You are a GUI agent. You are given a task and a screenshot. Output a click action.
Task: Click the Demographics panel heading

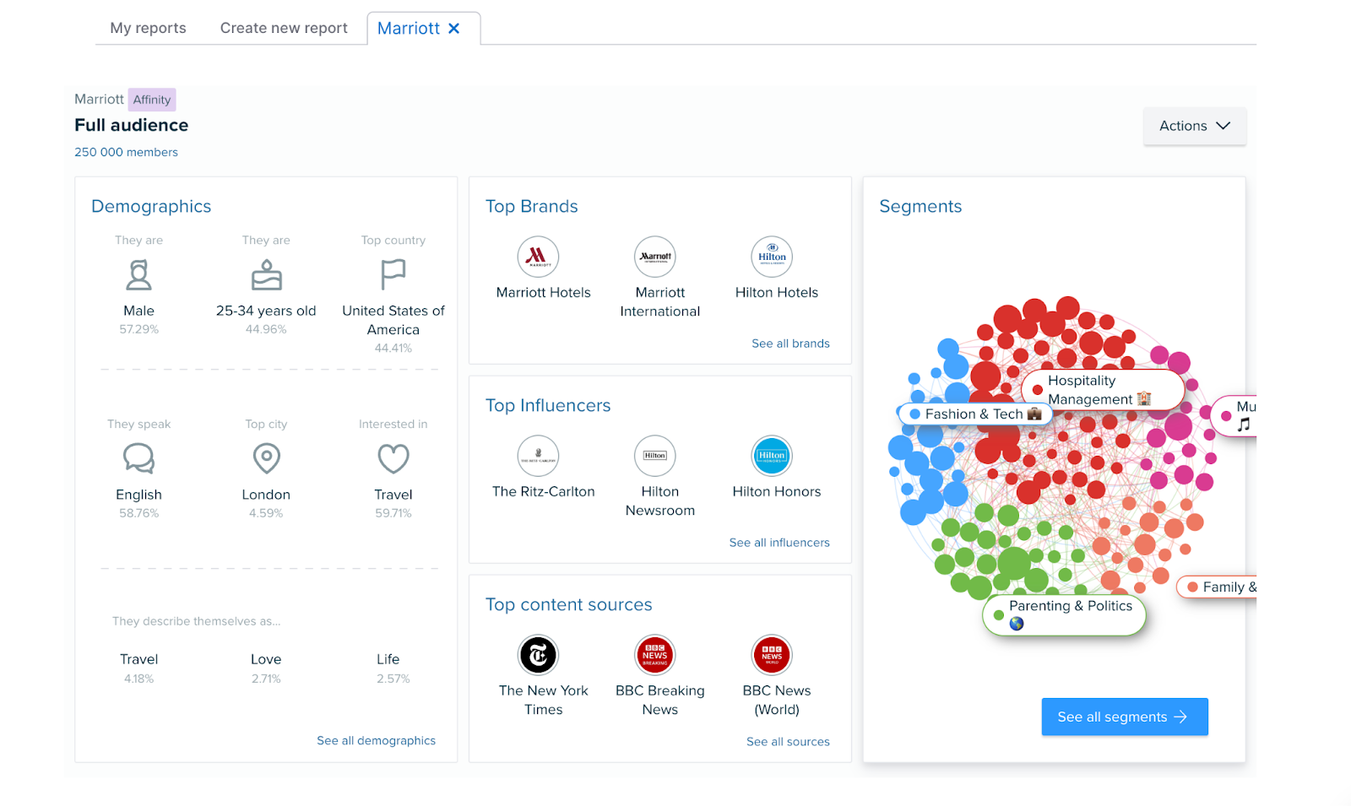[x=151, y=206]
